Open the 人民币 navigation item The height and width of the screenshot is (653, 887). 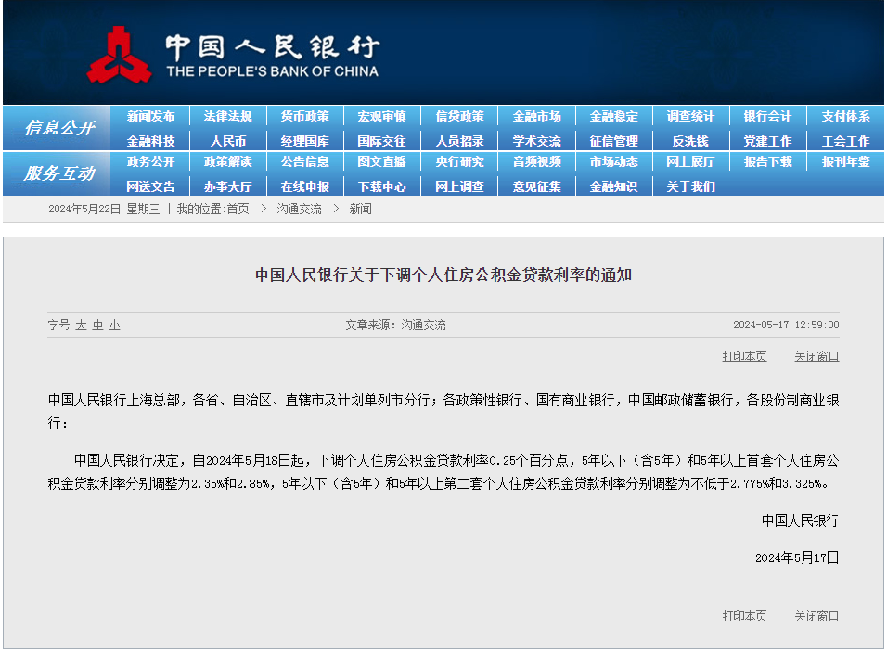[227, 140]
